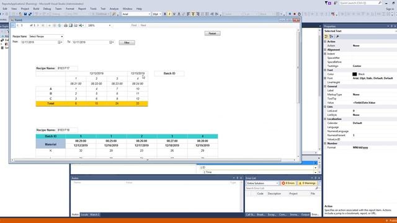Click the Filter button
Viewport: 397px width, 223px height.
pyautogui.click(x=127, y=43)
